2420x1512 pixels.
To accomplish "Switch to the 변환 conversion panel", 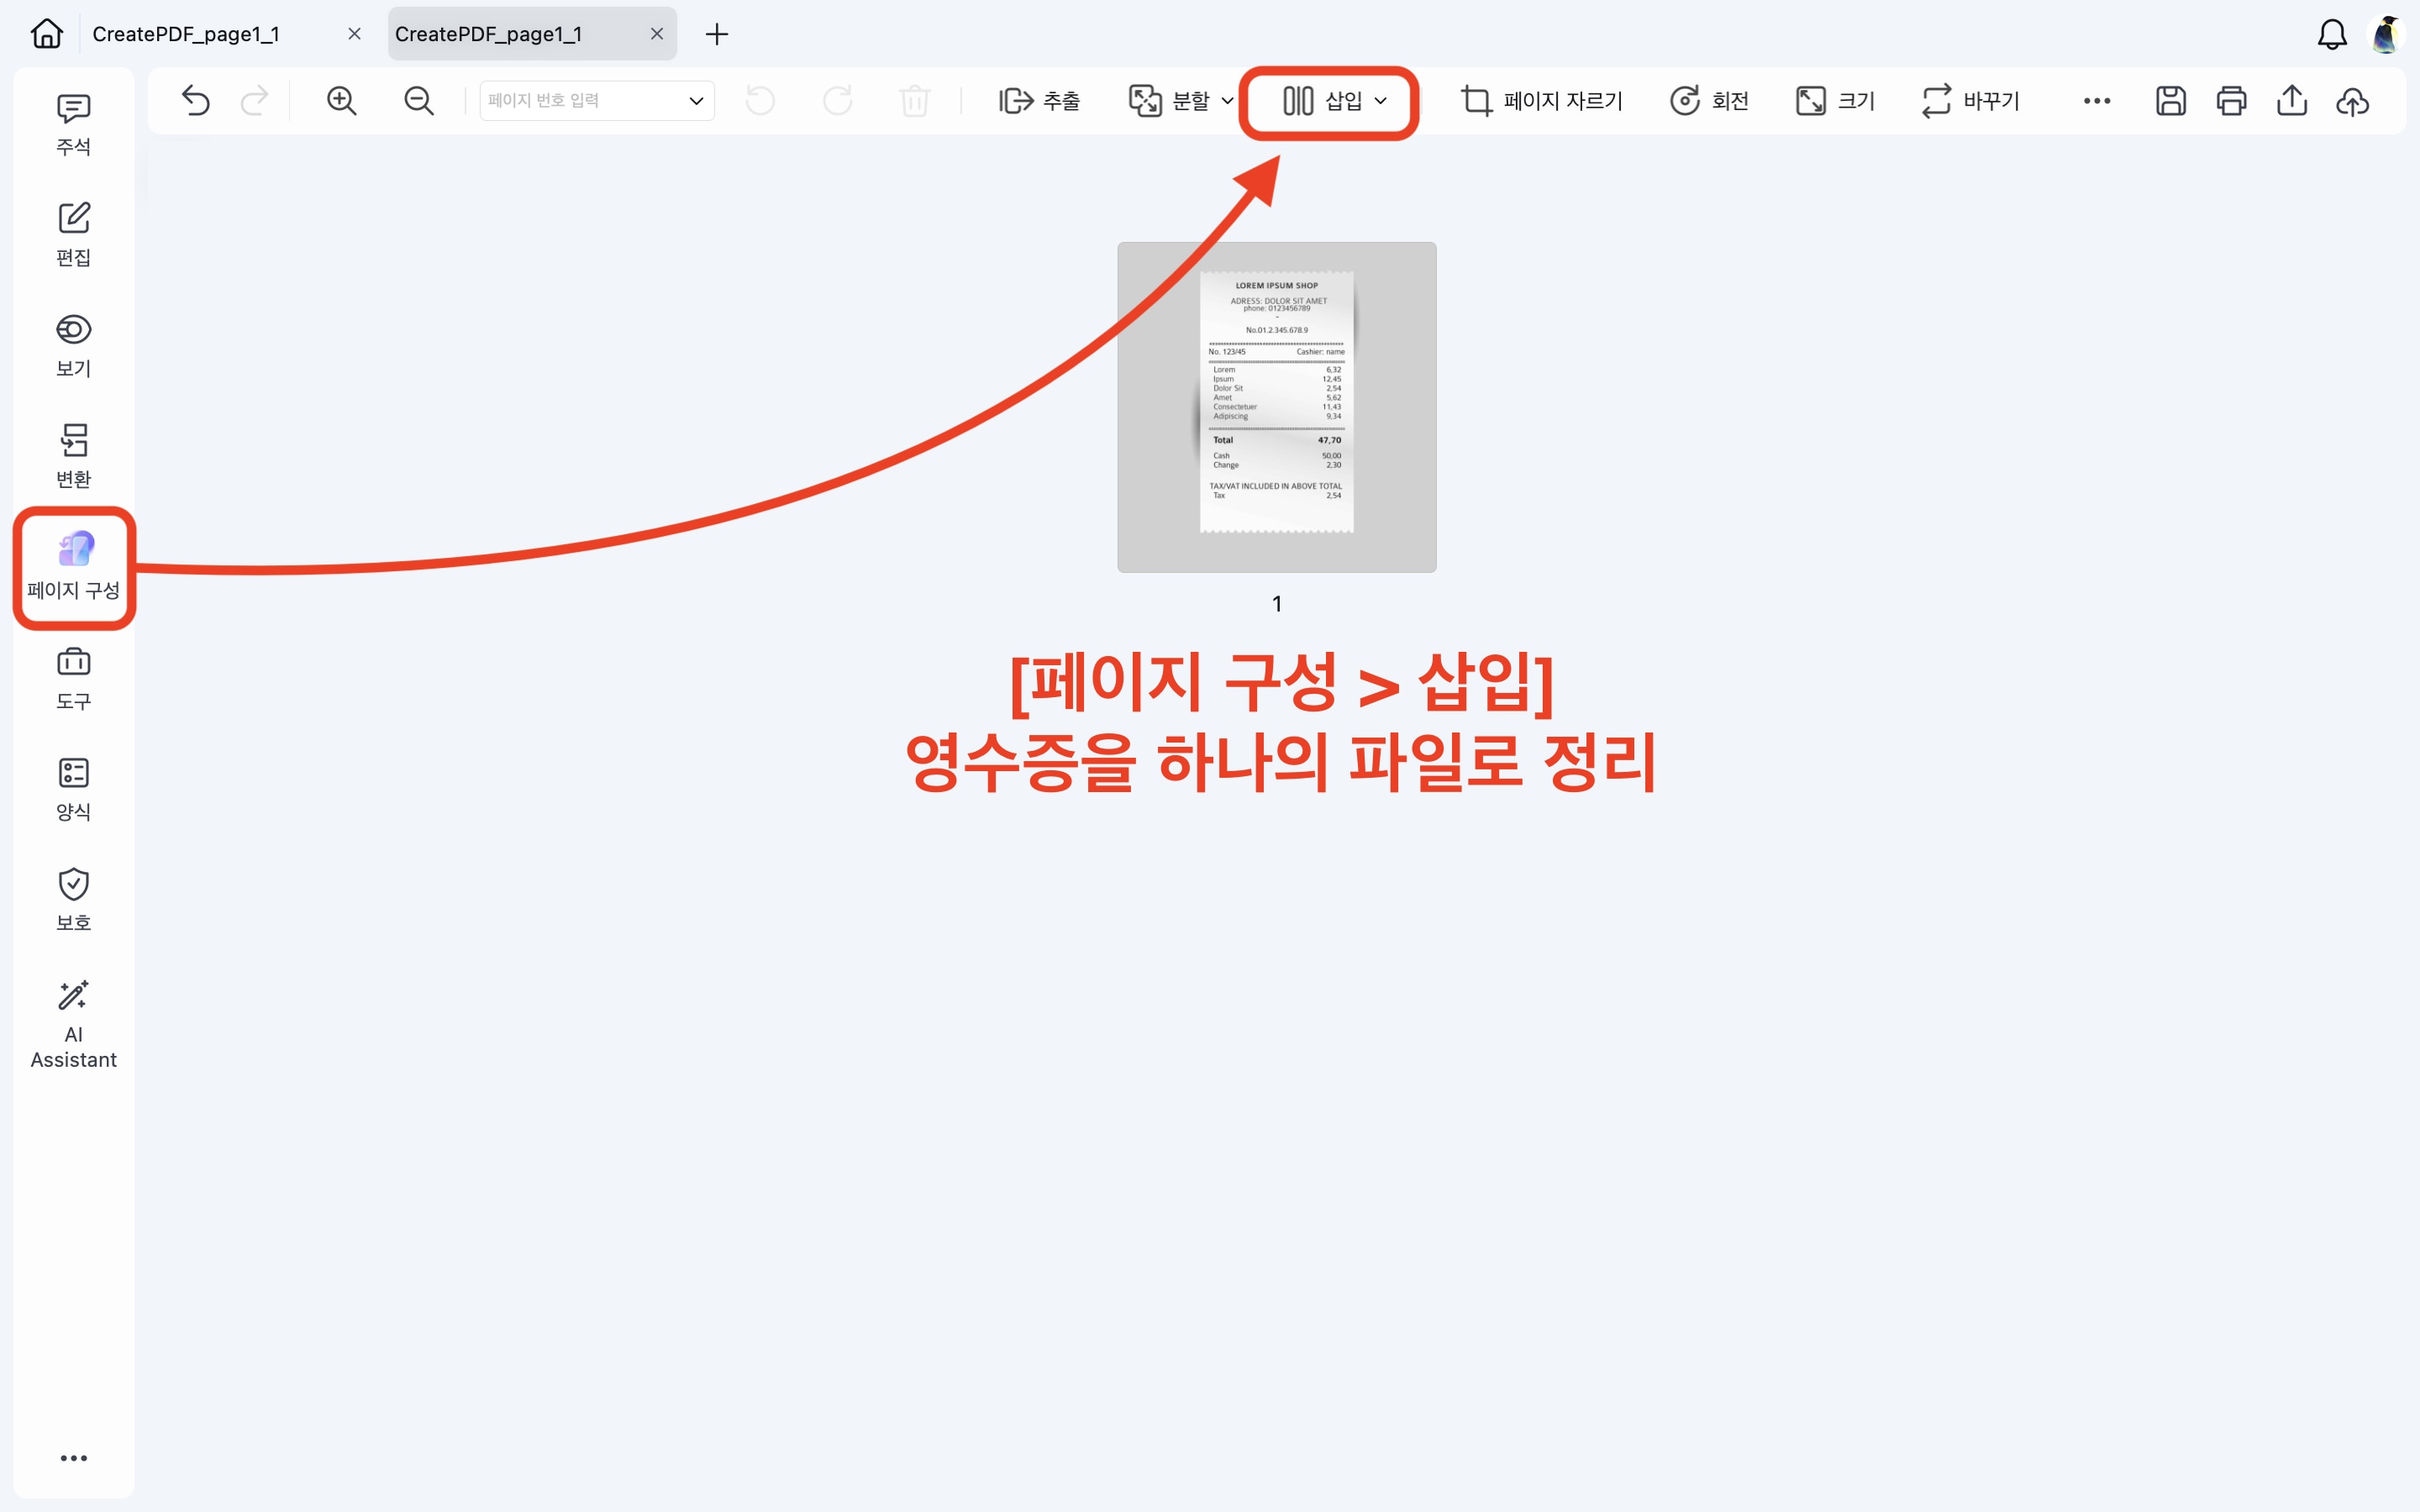I will click(x=73, y=455).
